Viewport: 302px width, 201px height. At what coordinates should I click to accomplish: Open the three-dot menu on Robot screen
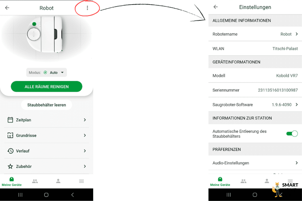87,8
